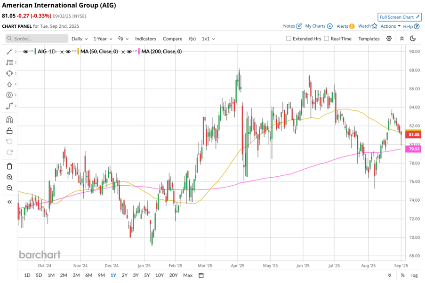Open the calendar date range picker
The image size is (425, 283).
click(201, 275)
